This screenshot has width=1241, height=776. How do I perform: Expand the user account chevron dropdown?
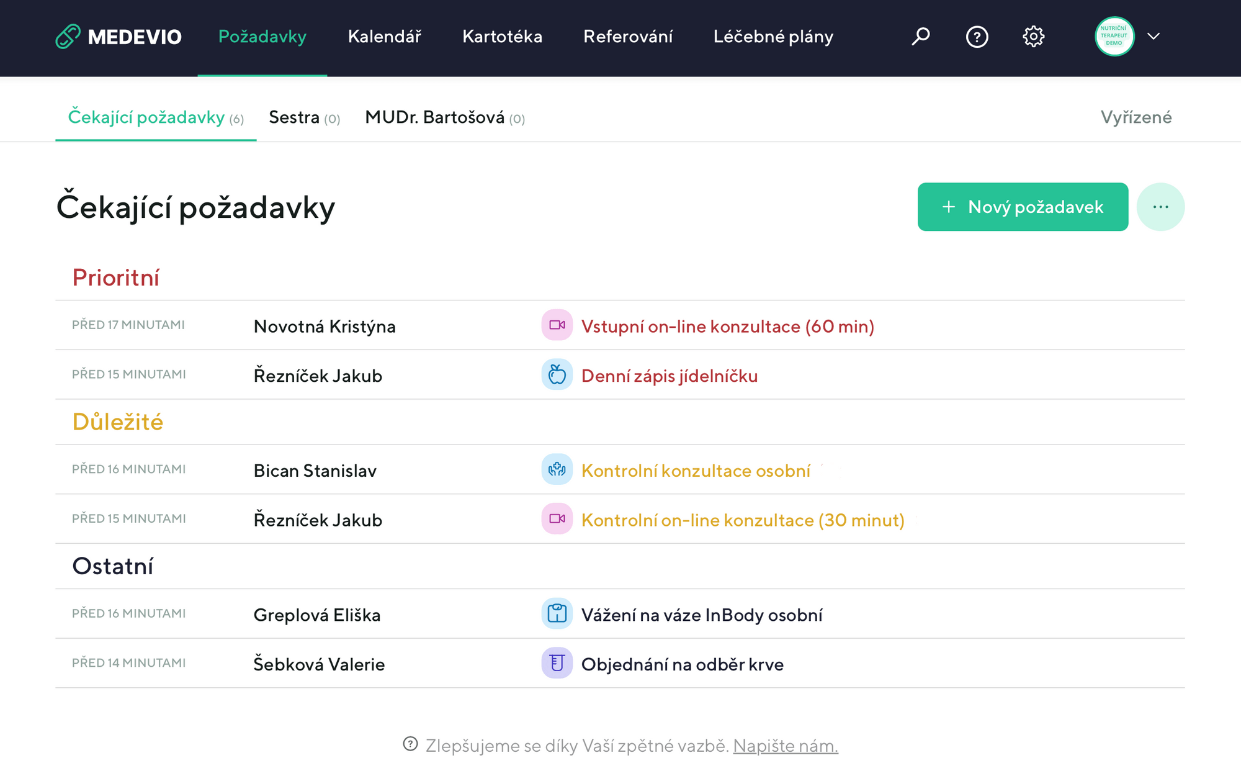pyautogui.click(x=1154, y=37)
